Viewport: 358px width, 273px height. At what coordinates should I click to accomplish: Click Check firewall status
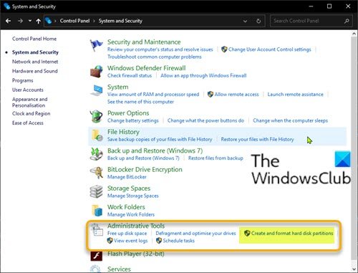pos(130,75)
